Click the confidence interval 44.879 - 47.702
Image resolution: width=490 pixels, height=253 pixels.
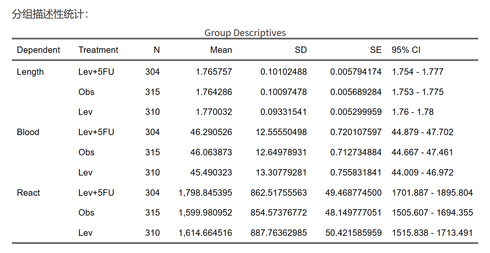pos(422,132)
